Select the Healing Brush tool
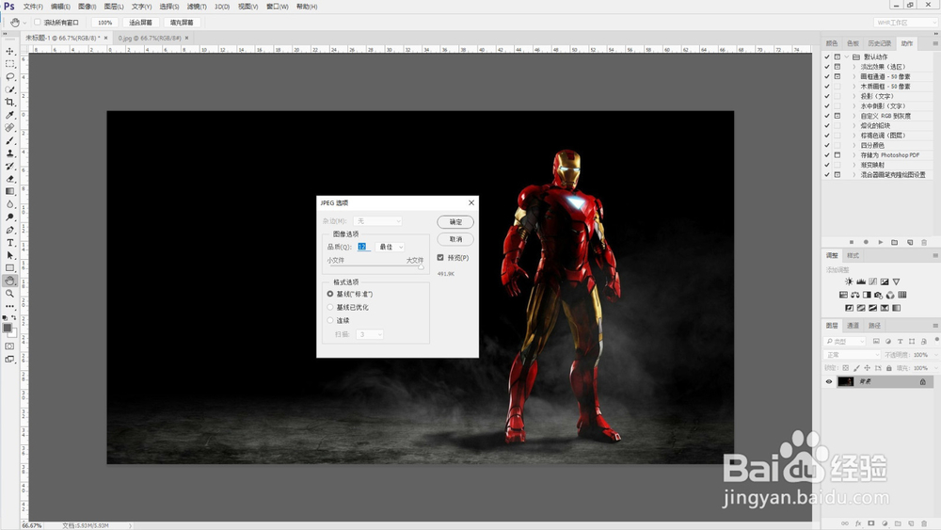 tap(9, 128)
